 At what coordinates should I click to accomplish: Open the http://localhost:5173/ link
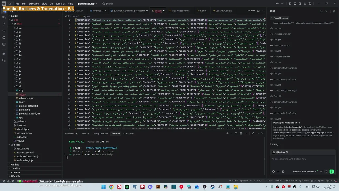(101, 148)
